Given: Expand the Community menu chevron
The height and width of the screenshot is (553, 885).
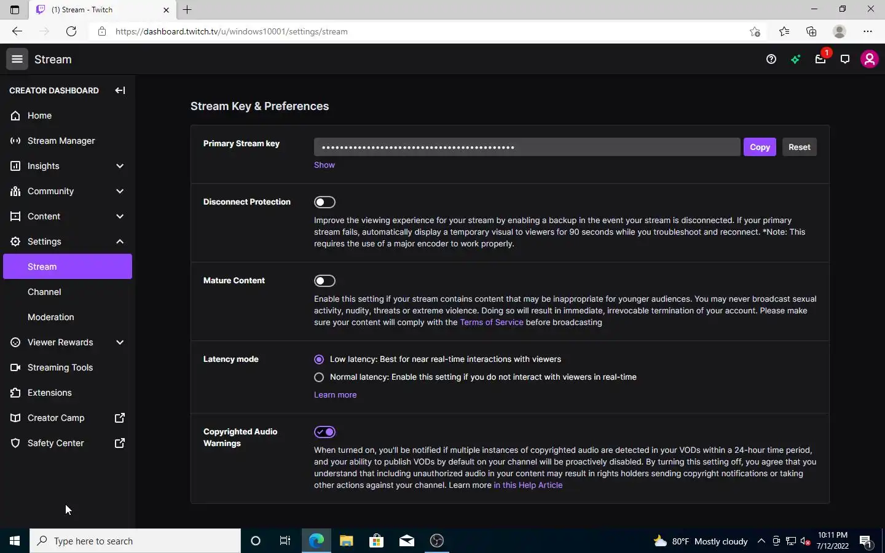Looking at the screenshot, I should pyautogui.click(x=120, y=191).
